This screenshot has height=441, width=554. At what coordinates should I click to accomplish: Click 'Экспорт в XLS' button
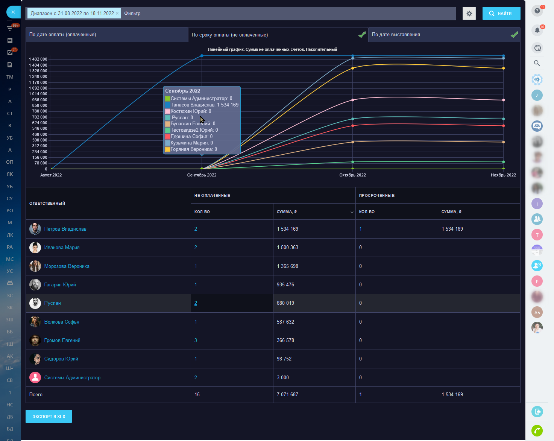49,417
